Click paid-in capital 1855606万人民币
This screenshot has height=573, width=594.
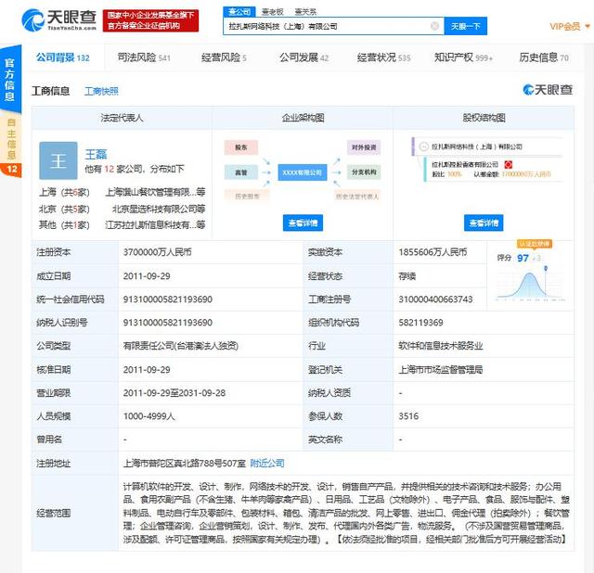433,252
